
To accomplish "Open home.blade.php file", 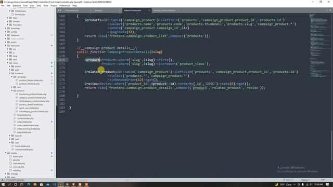I will click(22, 146).
